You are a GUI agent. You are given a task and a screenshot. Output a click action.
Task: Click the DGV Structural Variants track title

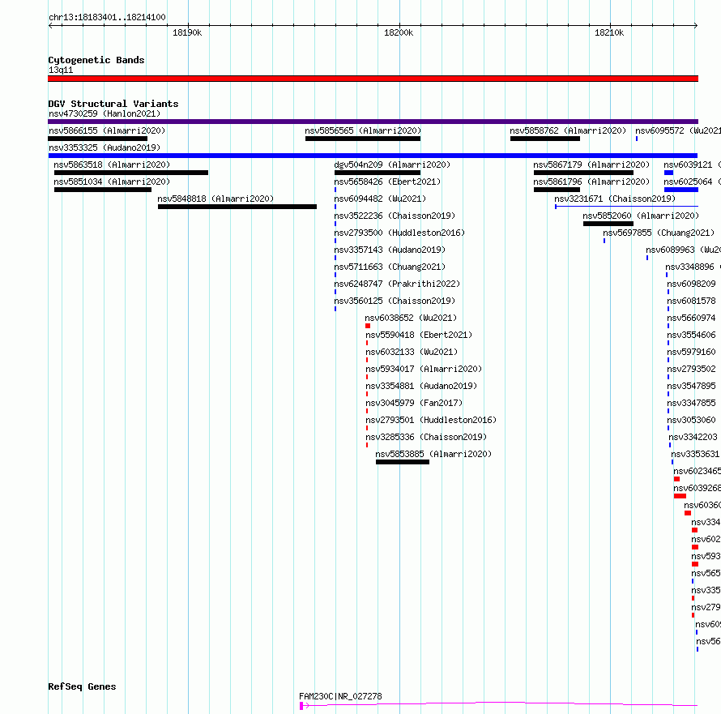tap(113, 104)
